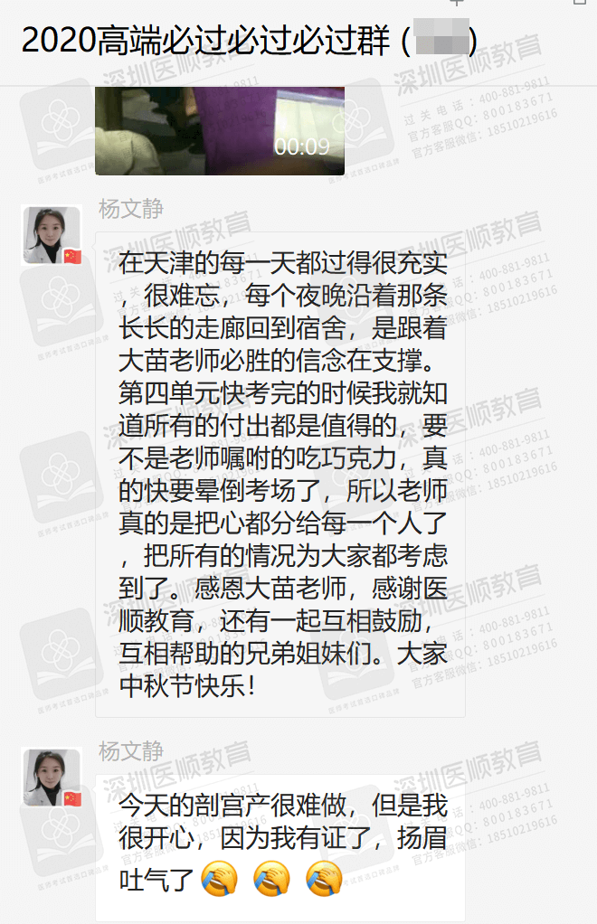Viewport: 597px width, 924px height.
Task: Select the message starting 在天津的每一天
Action: 280,475
